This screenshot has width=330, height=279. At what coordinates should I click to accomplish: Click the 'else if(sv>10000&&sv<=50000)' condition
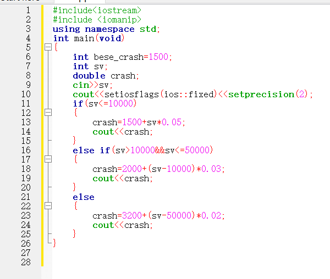pyautogui.click(x=143, y=150)
